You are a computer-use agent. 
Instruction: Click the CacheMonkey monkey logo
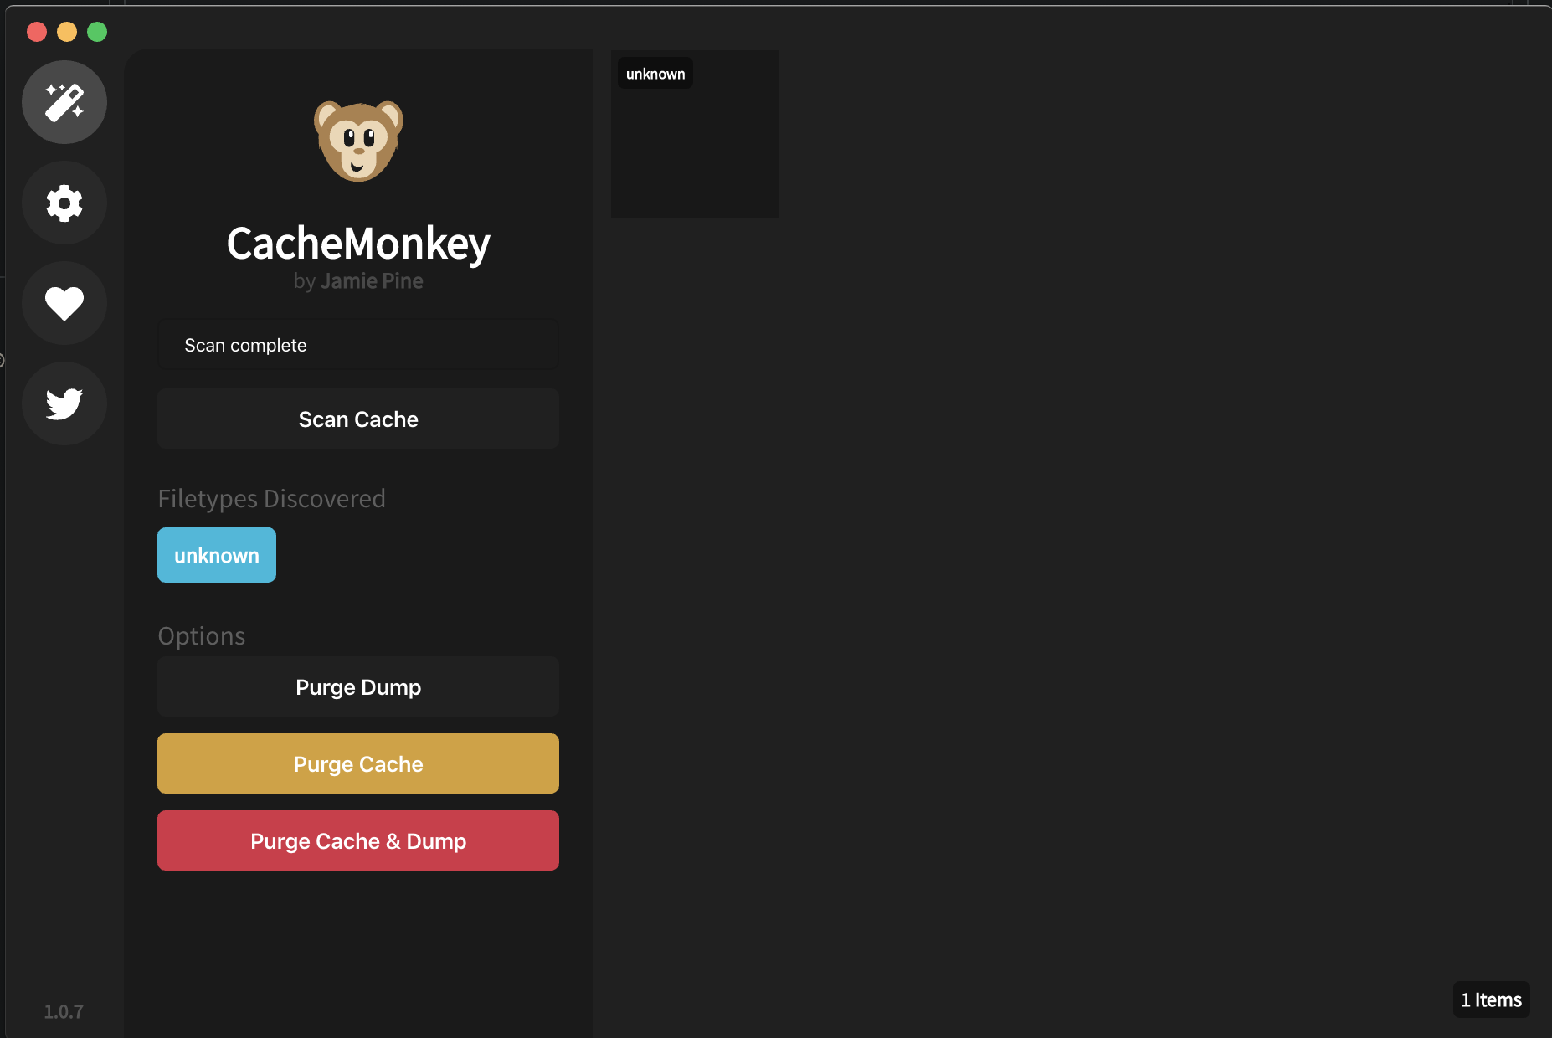(358, 141)
